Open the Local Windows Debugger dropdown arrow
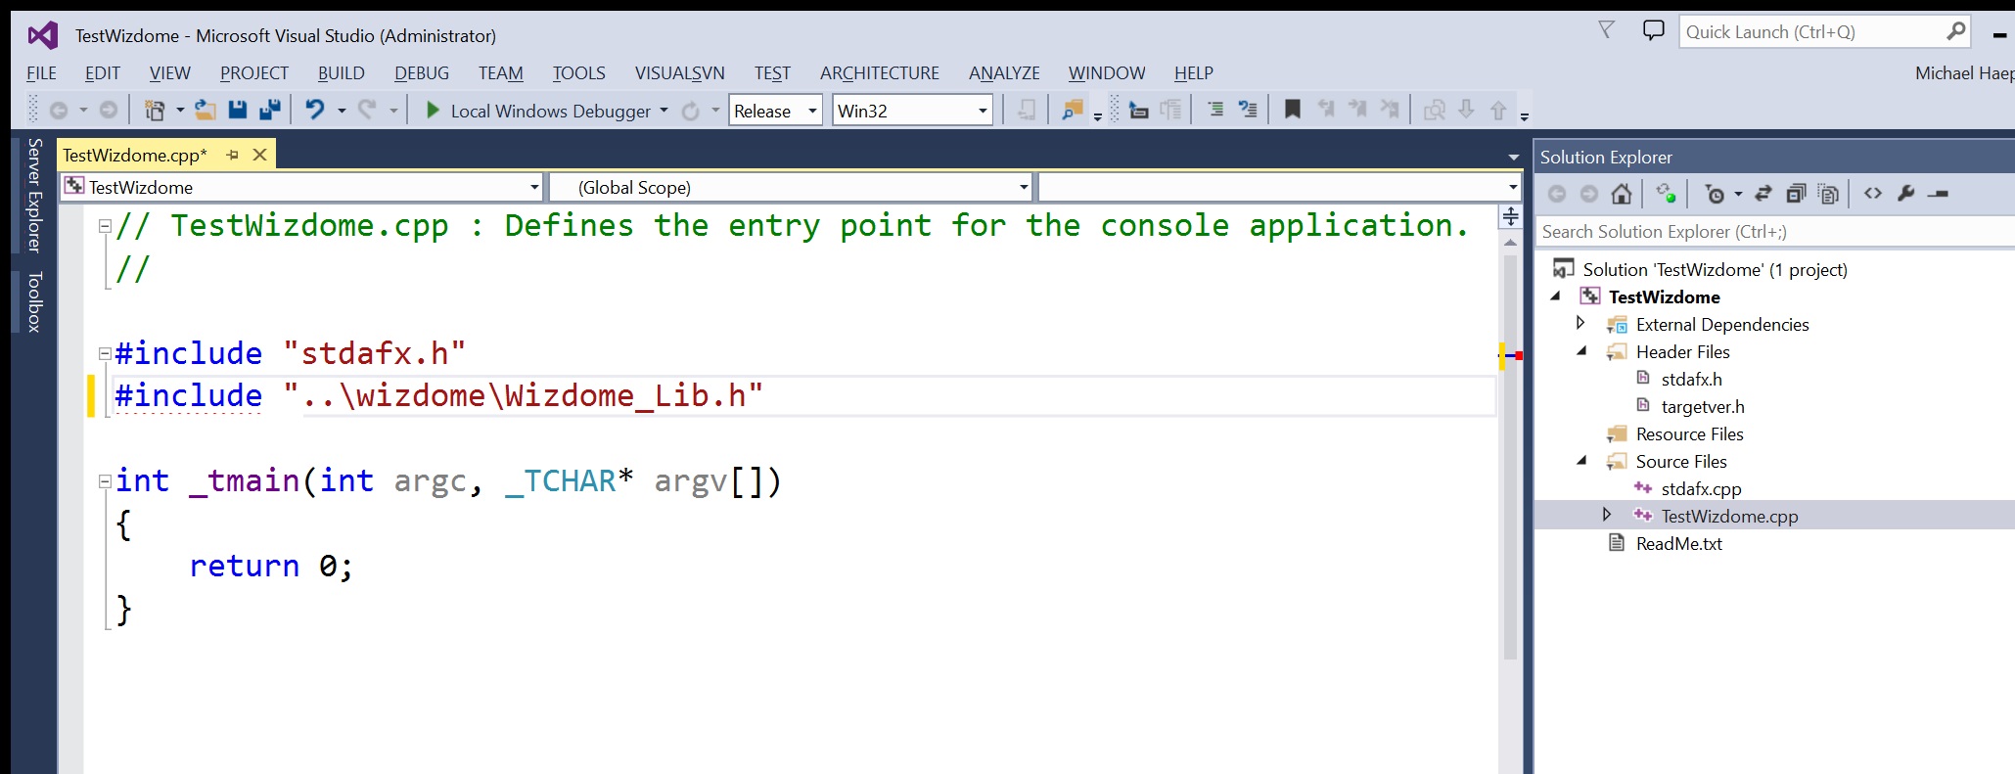The width and height of the screenshot is (2015, 774). coord(664,111)
